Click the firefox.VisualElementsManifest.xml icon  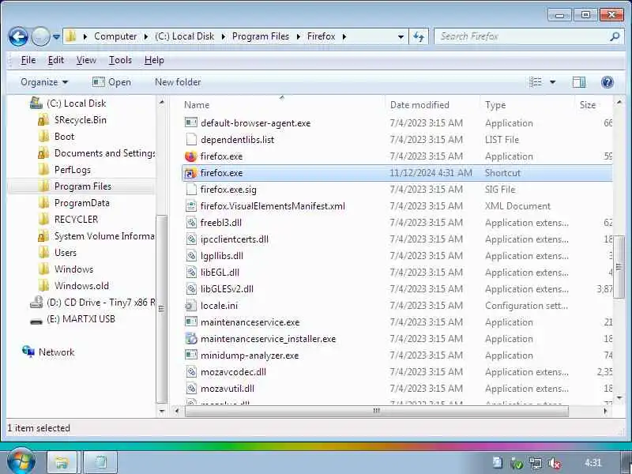tap(190, 206)
